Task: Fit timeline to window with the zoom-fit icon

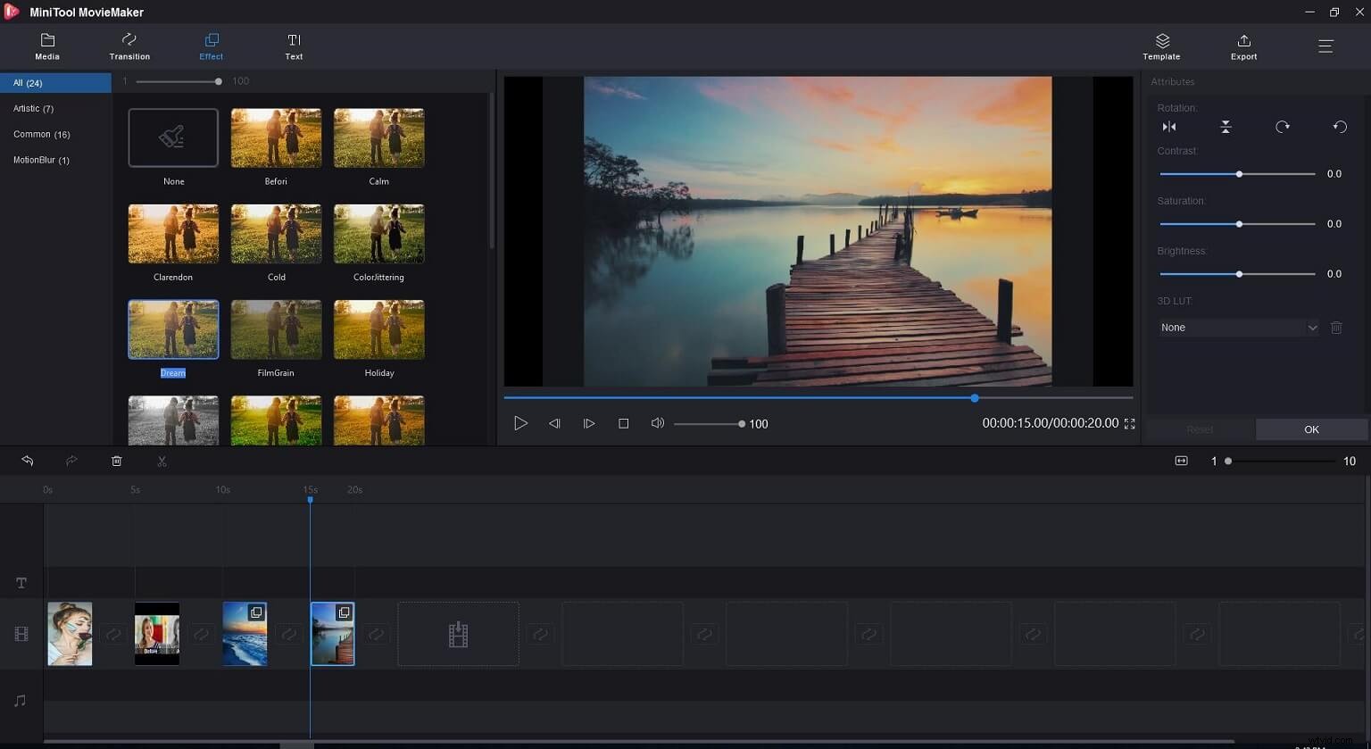Action: (1181, 461)
